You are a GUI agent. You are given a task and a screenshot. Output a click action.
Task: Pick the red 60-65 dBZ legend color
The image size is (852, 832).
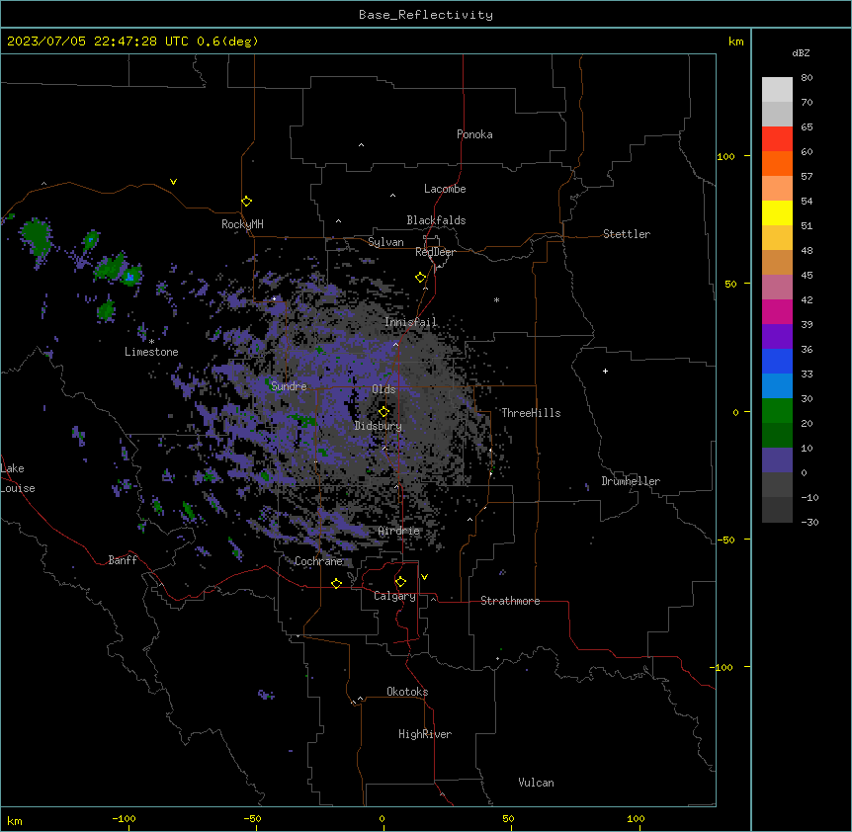pyautogui.click(x=777, y=138)
